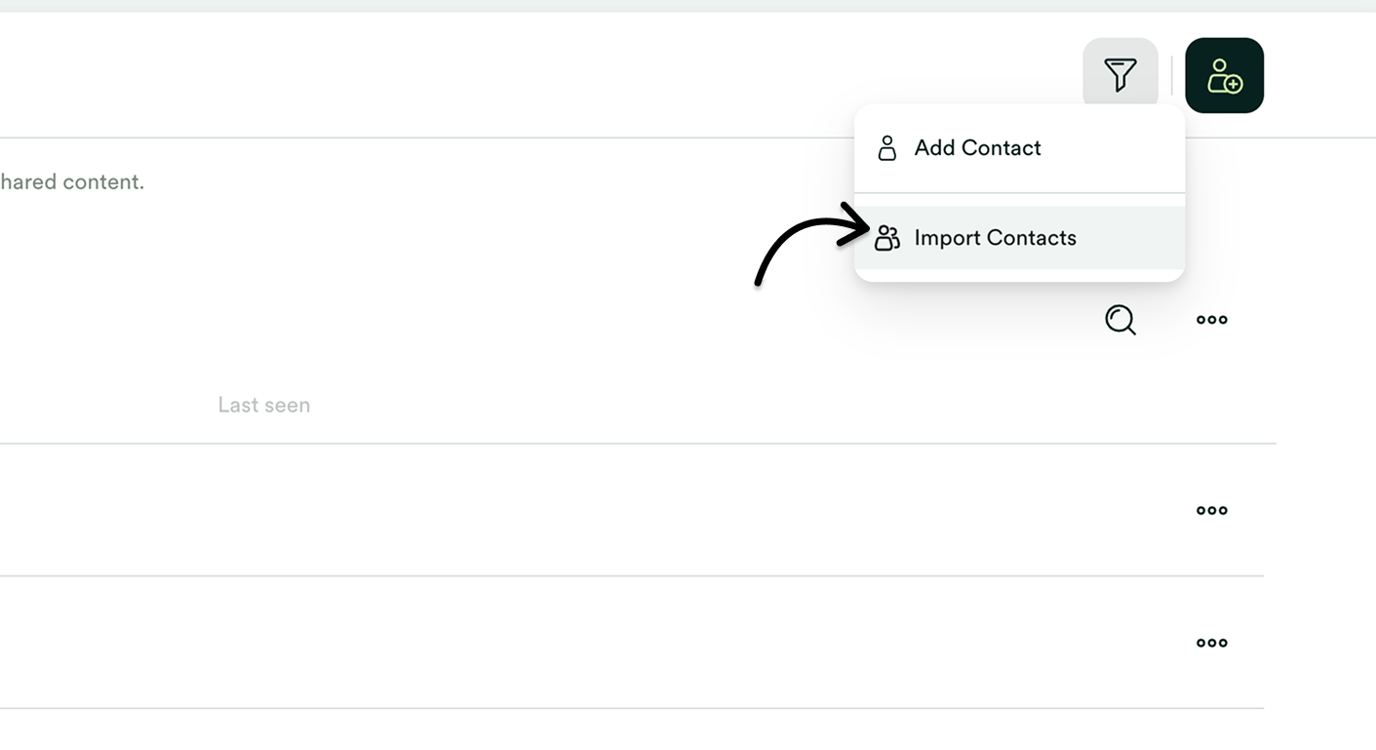Screen dimensions: 1376x750
Task: Open the three-dot menu next to the search icon
Action: (x=1211, y=320)
